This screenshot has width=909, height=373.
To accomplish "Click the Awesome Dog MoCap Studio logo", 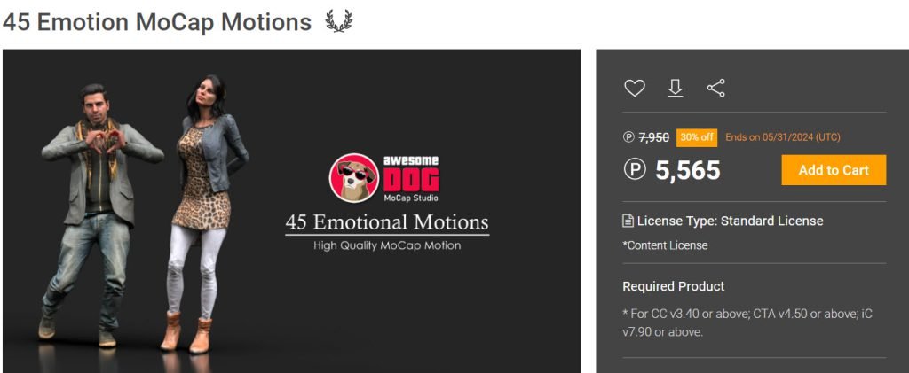I will coord(385,177).
